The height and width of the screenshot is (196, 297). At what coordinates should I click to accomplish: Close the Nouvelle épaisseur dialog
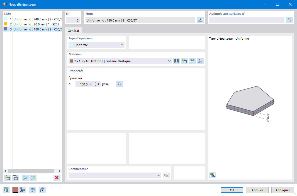290,4
